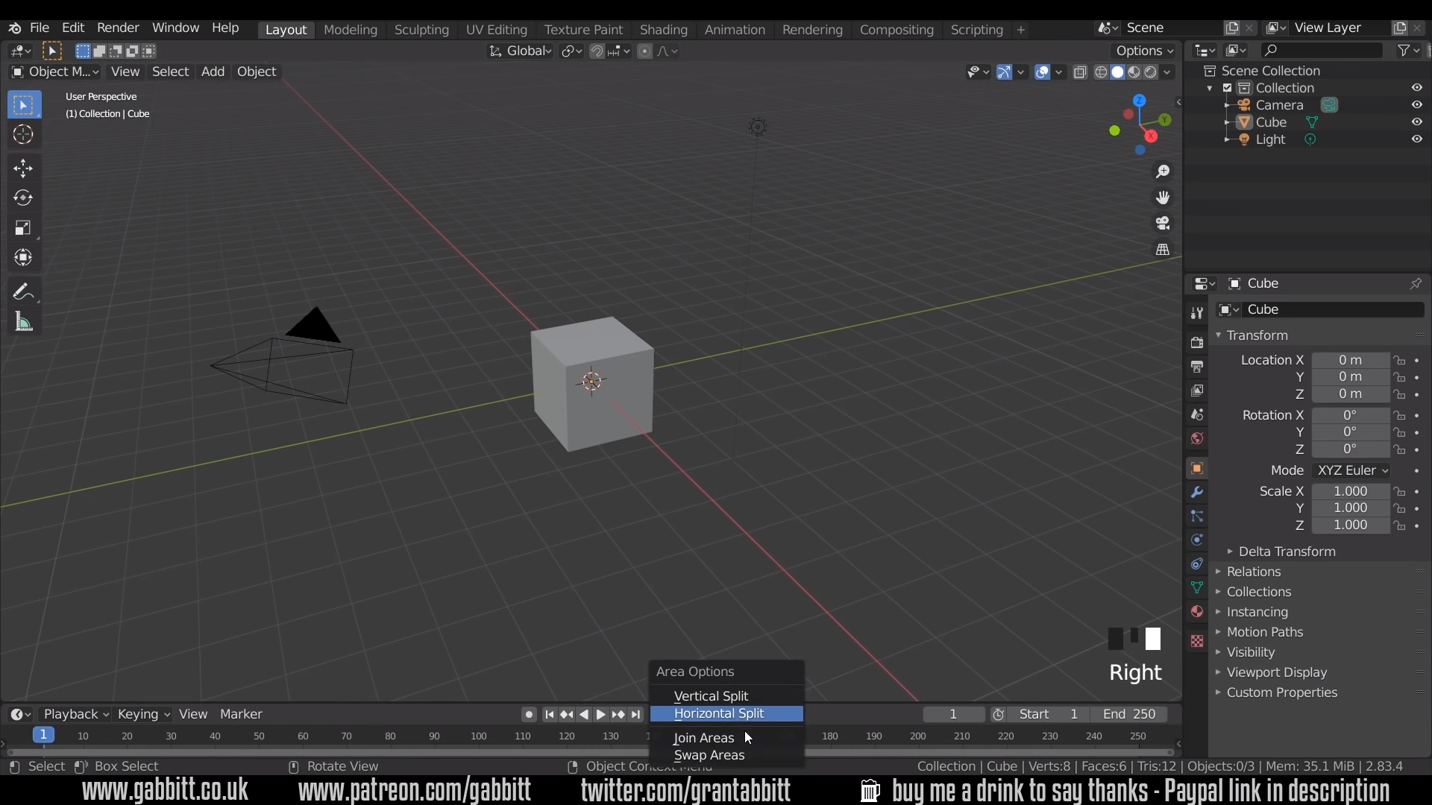Screen dimensions: 1432x805
Task: Choose Horizontal Split from Area Options
Action: 719,713
